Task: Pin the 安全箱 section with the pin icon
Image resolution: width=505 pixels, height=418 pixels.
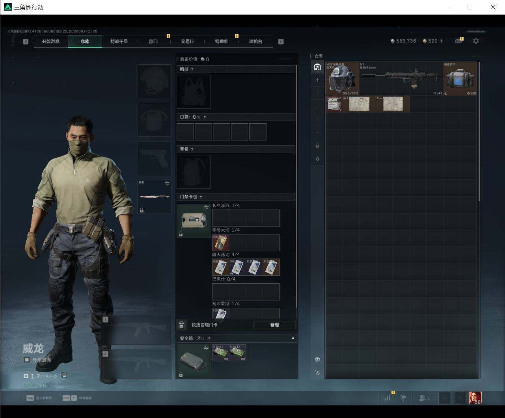Action: [293, 338]
